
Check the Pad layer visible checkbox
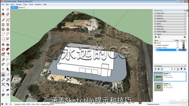tap(177, 50)
